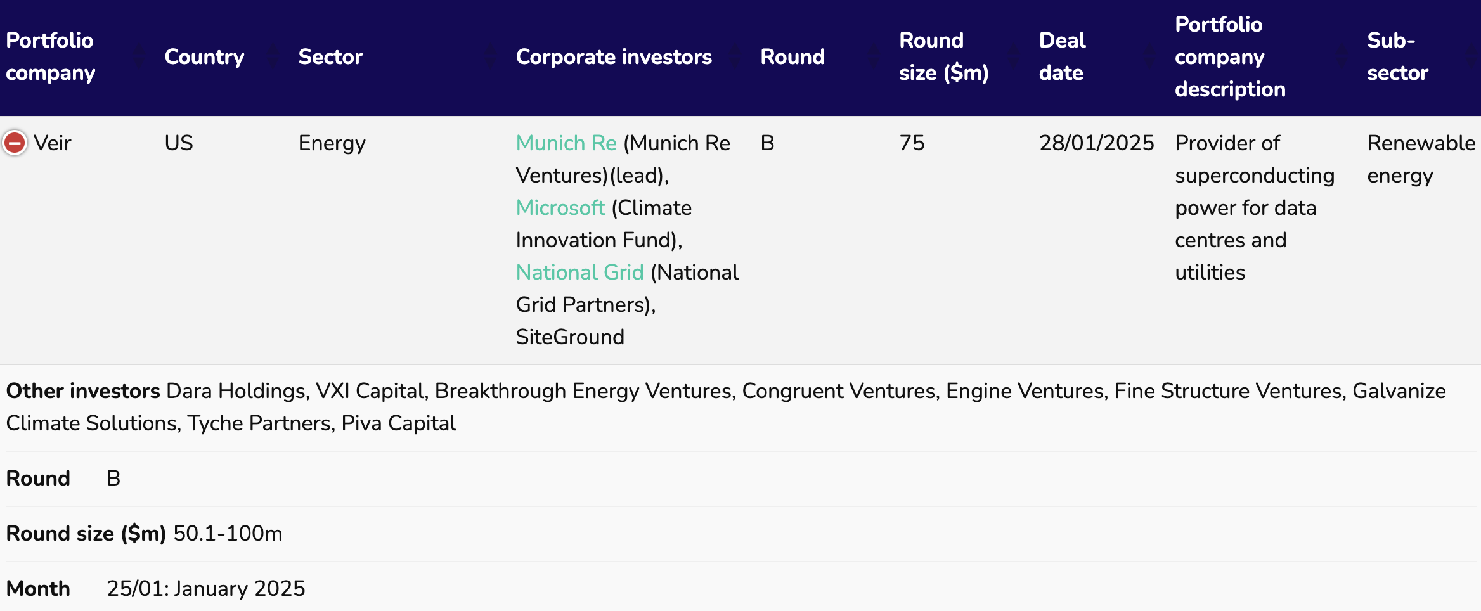1481x611 pixels.
Task: Click sort arrows beside Round size ($m) header
Action: 1014,56
